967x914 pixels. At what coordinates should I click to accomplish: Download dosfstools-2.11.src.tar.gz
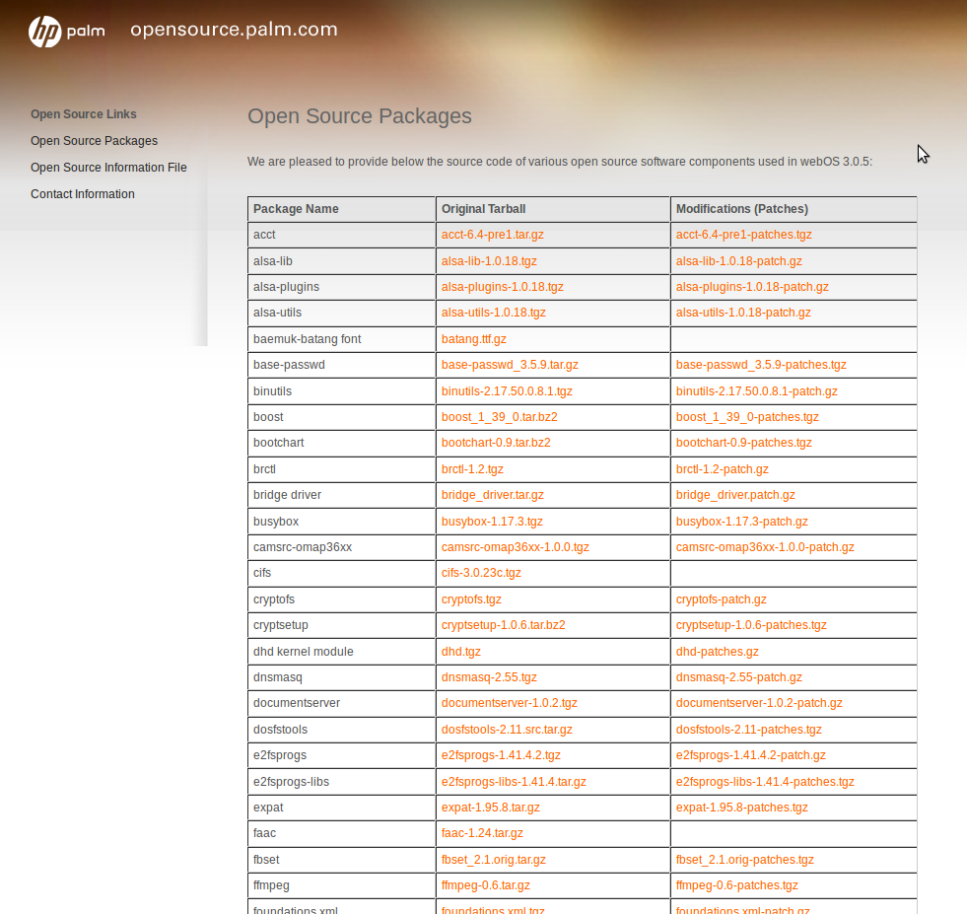[507, 729]
